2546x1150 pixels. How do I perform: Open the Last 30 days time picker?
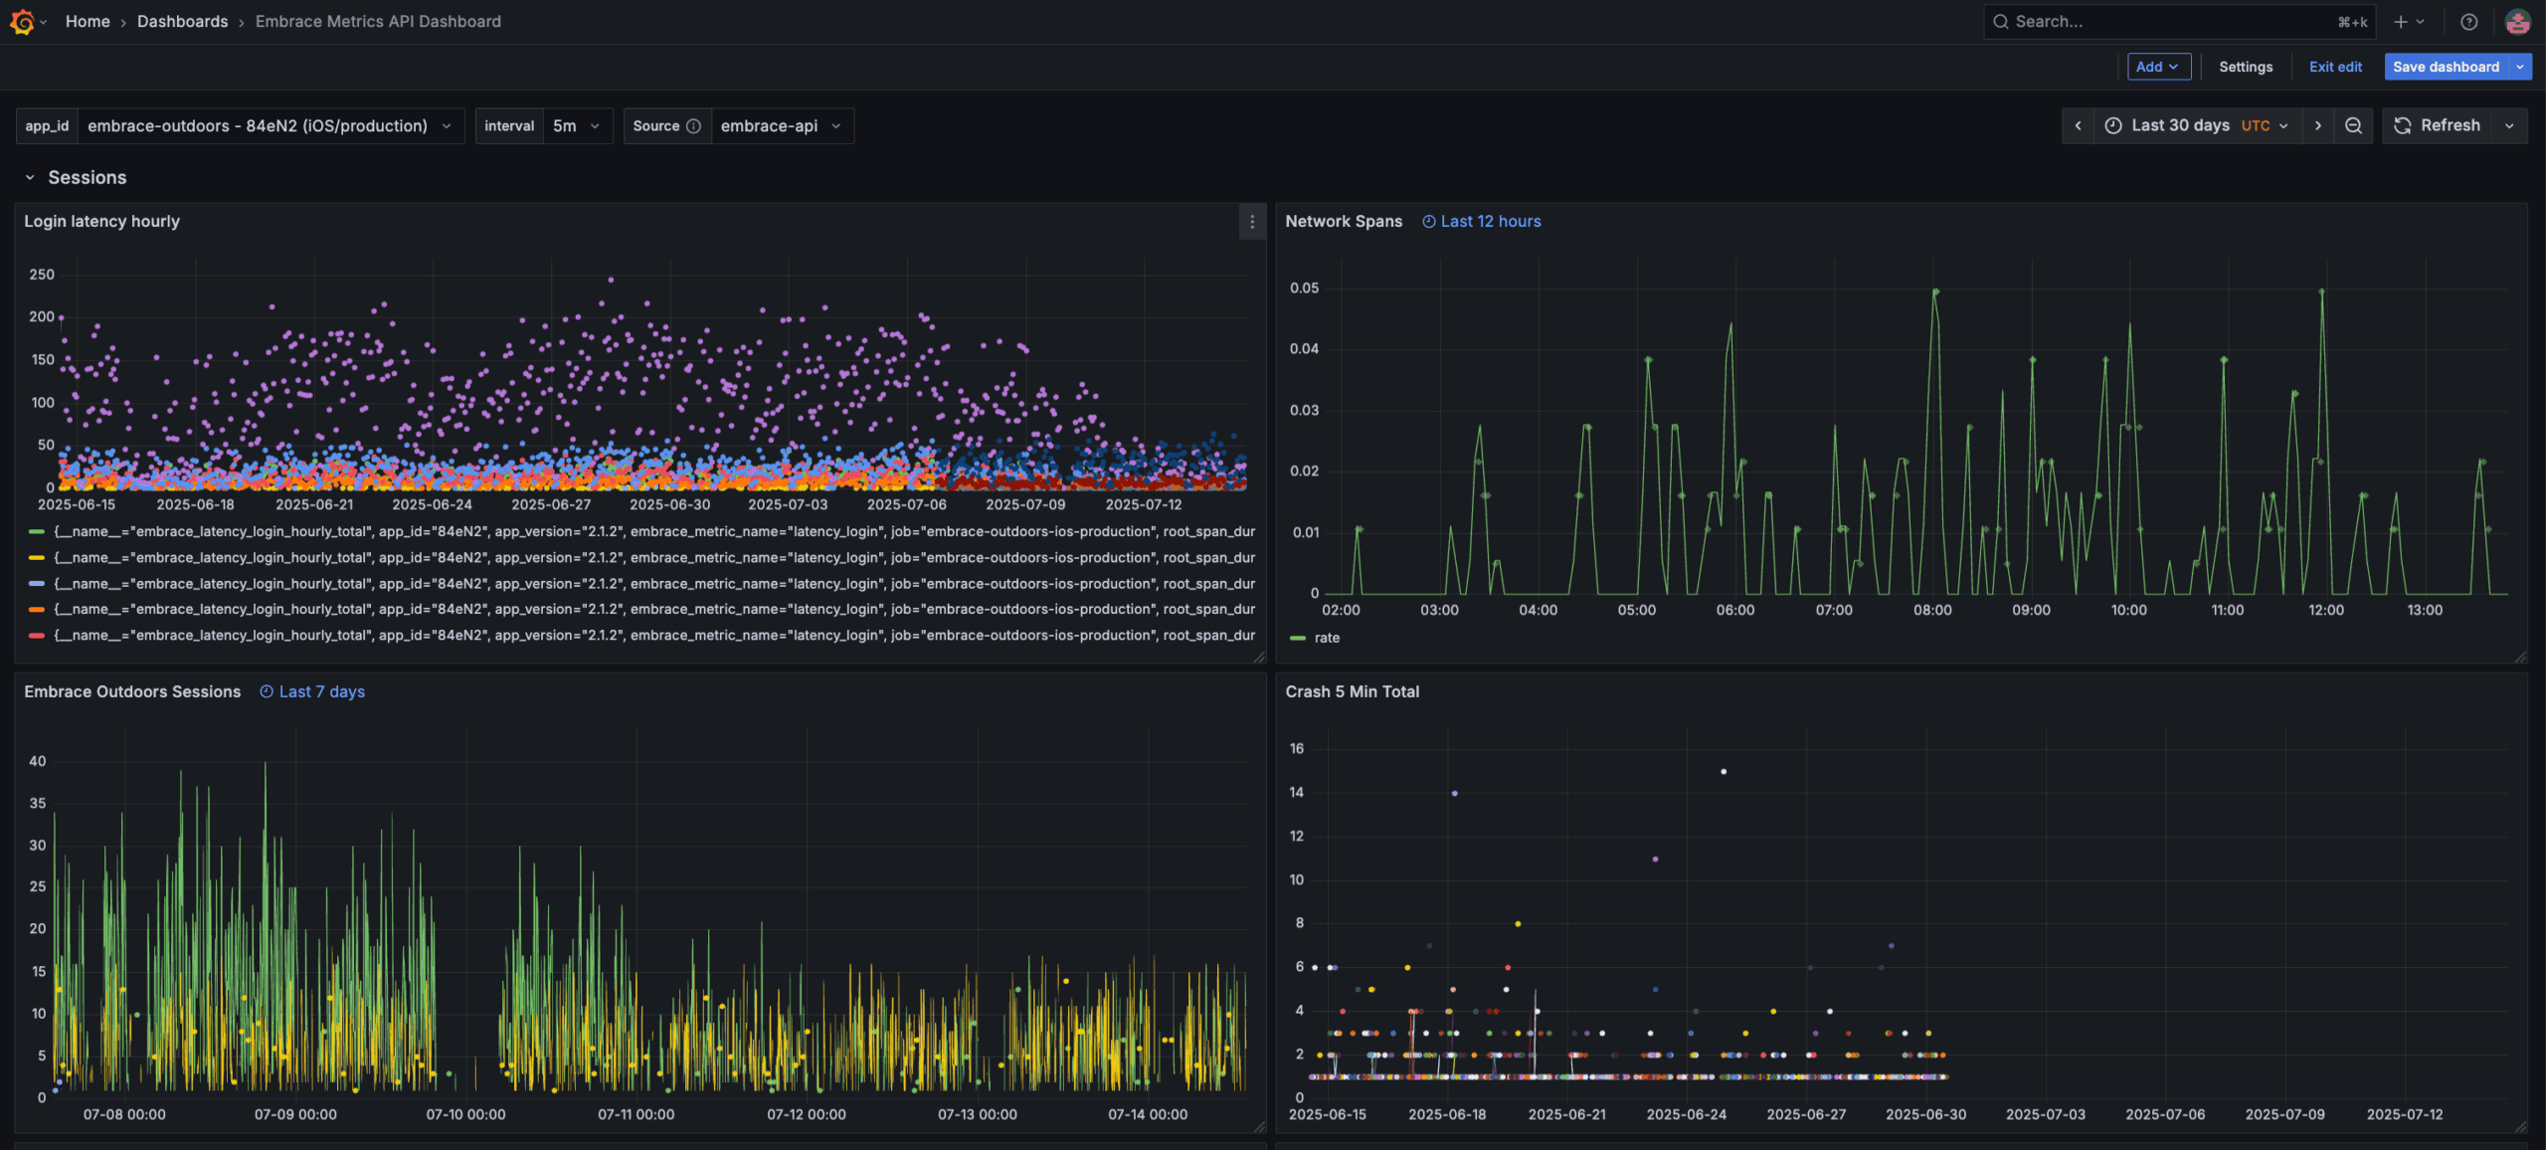[x=2198, y=125]
